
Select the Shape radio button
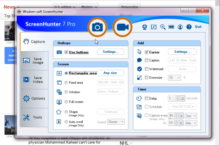point(66,112)
